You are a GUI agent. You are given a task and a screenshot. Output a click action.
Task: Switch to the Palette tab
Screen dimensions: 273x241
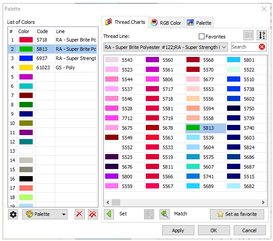point(199,23)
